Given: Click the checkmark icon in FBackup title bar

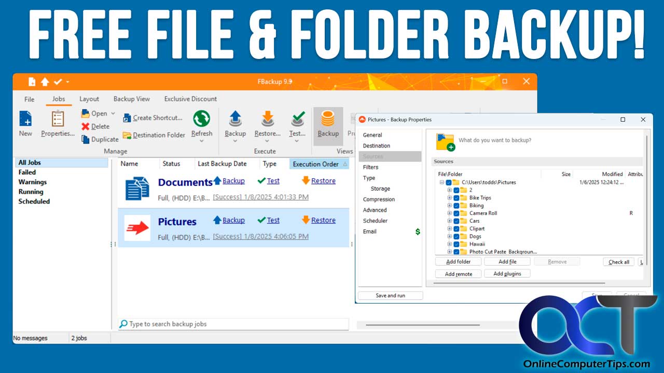Looking at the screenshot, I should pyautogui.click(x=58, y=81).
